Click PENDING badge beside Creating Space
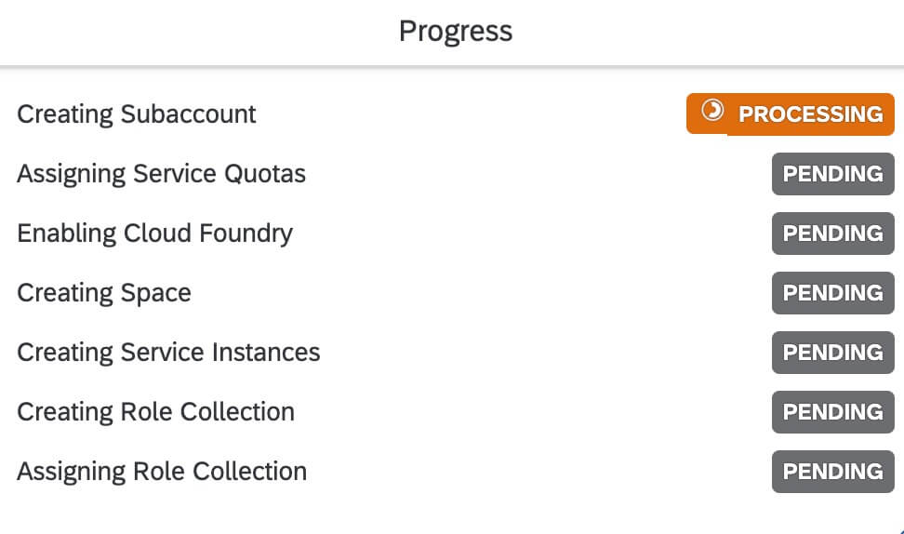This screenshot has width=904, height=534. point(833,293)
